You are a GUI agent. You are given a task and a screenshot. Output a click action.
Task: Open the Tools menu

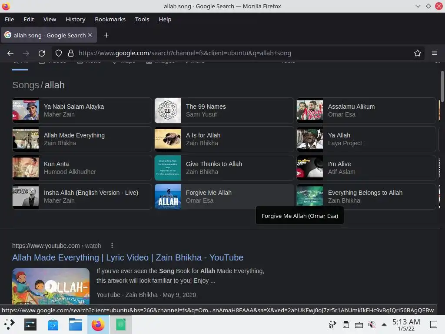(x=142, y=19)
